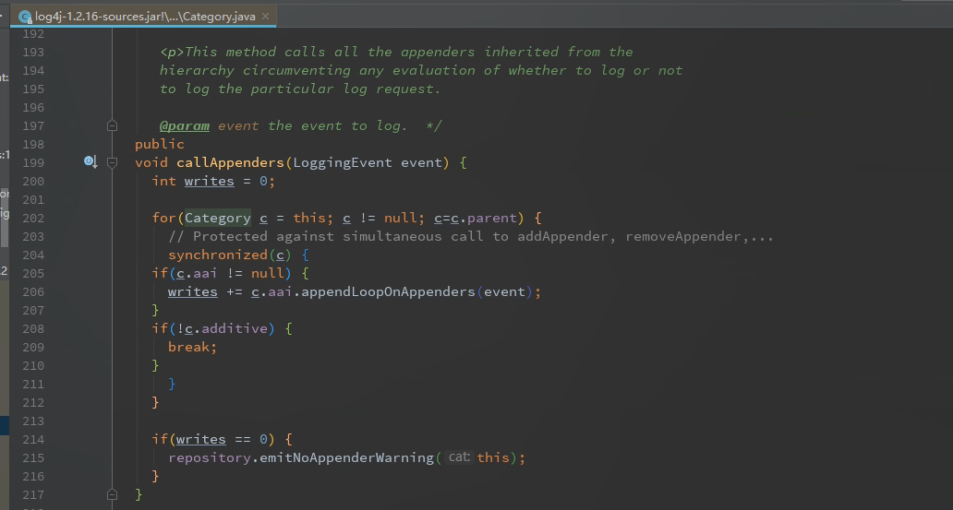Collapse the Javadoc comment fold at line 197

[x=112, y=125]
